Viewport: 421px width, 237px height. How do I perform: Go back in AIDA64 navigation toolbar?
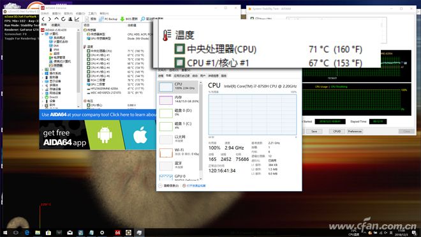43,19
